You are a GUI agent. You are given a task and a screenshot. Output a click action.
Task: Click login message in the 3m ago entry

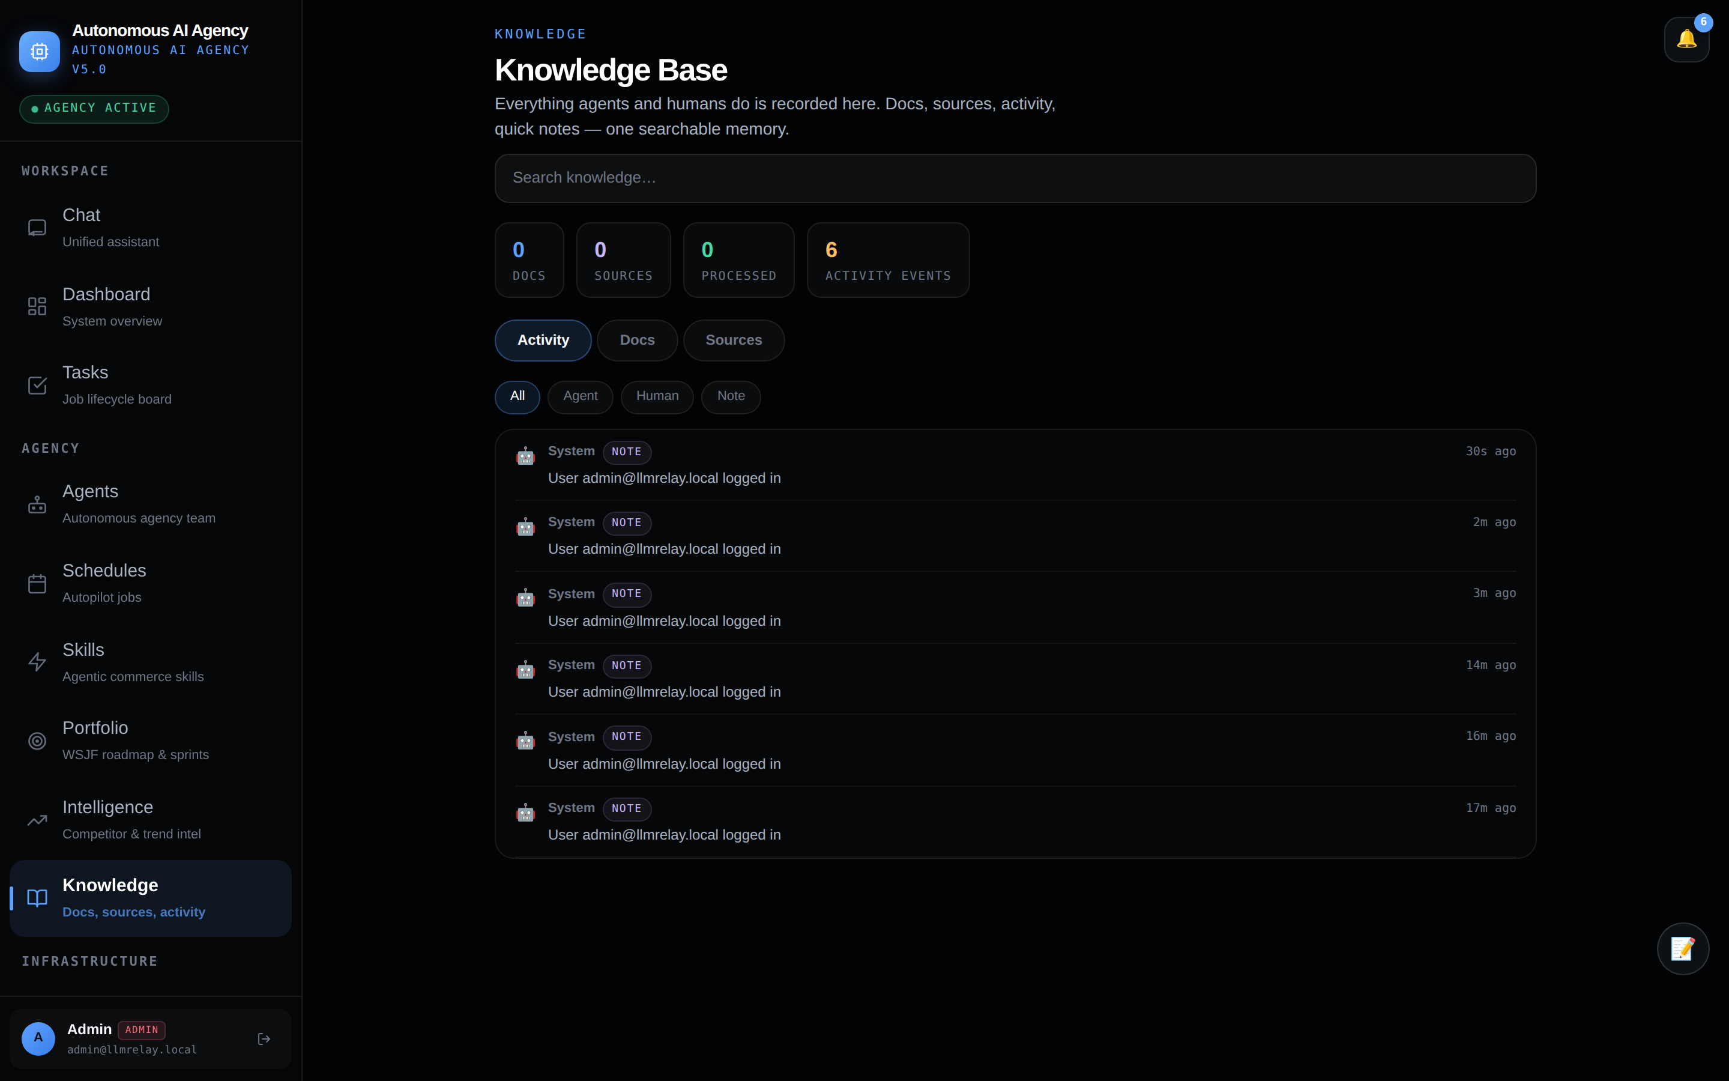665,622
